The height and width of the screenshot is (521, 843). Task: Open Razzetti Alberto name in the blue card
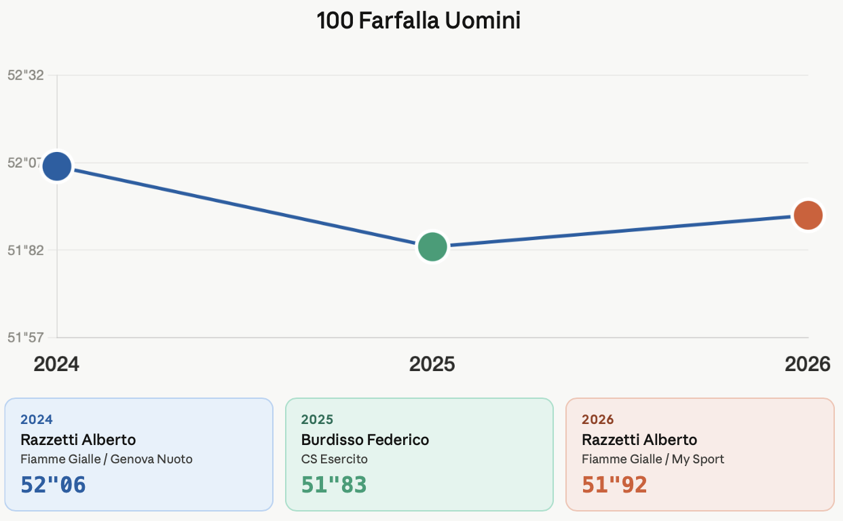78,440
